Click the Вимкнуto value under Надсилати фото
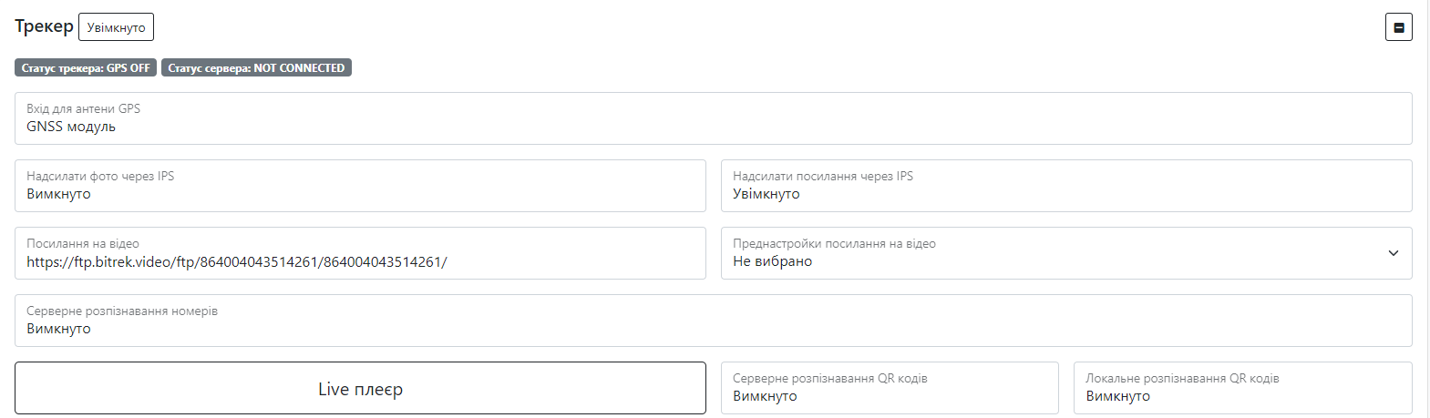 point(58,195)
